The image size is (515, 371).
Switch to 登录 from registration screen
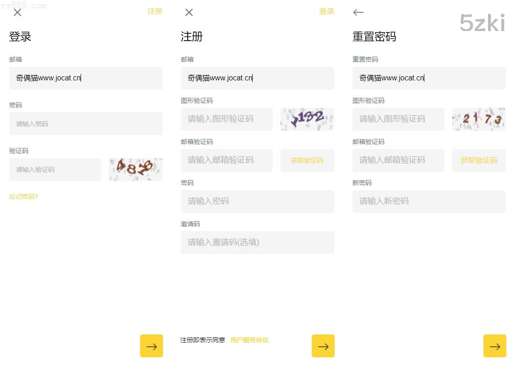(x=326, y=11)
